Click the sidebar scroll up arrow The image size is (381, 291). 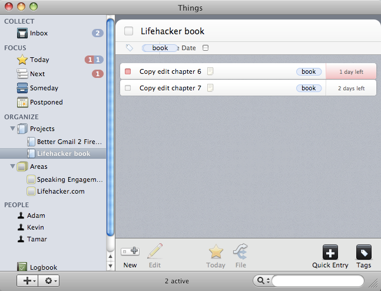110,256
